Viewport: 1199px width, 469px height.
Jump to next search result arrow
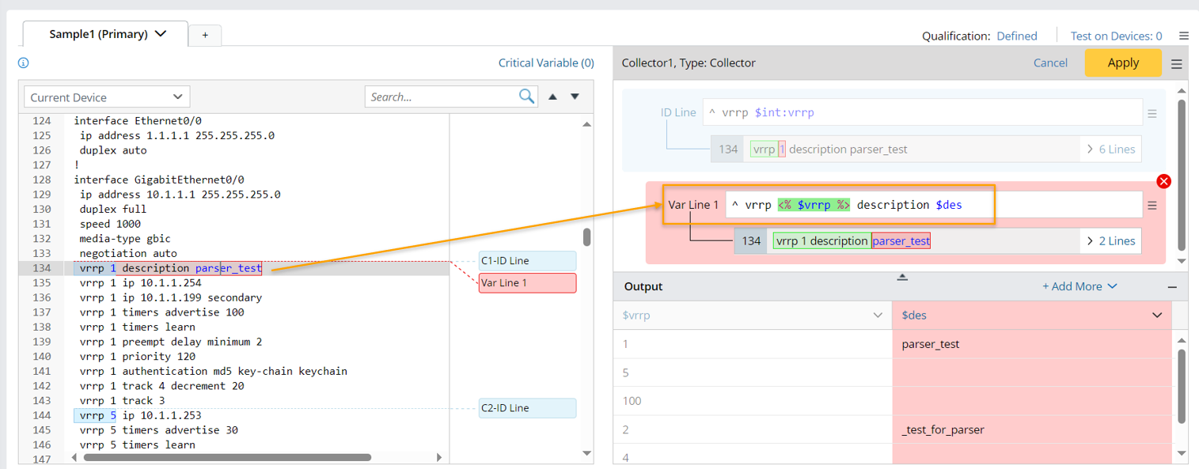coord(575,96)
